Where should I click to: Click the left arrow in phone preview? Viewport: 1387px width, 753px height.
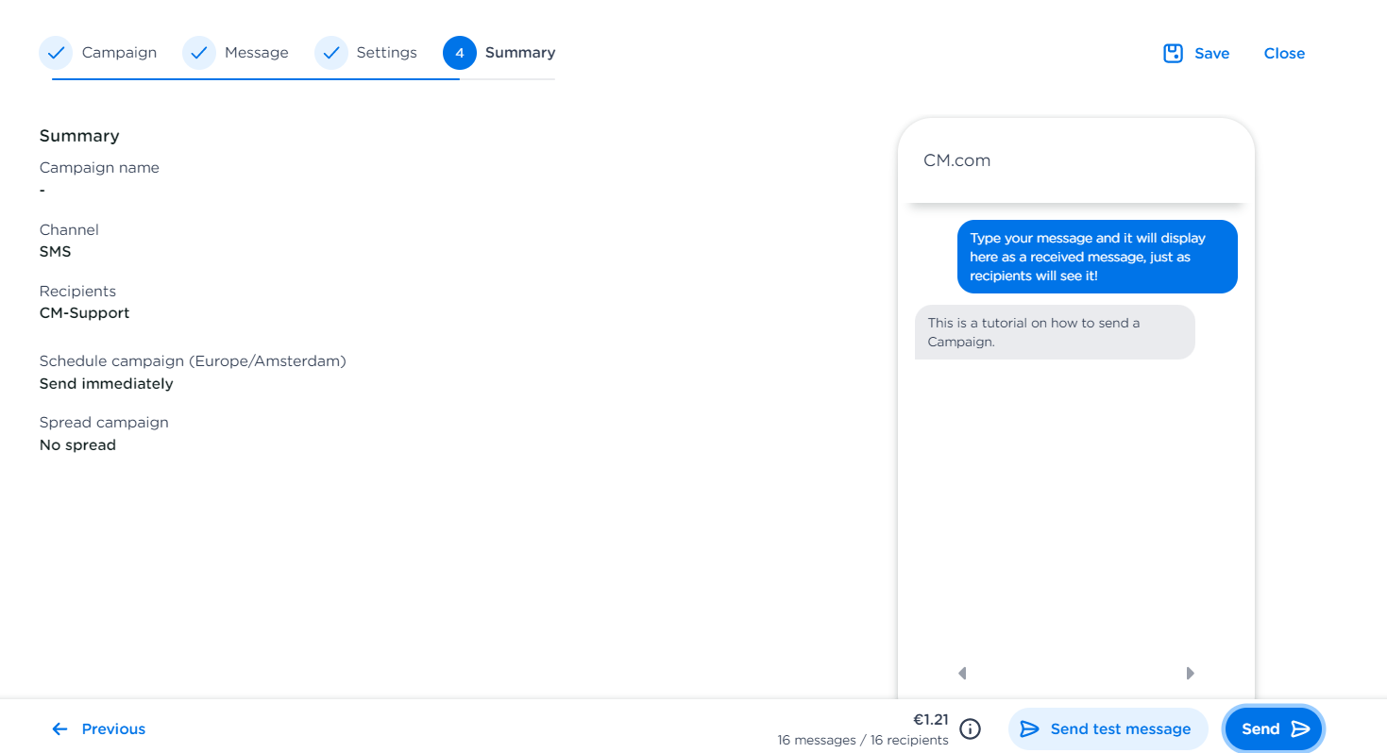(962, 673)
